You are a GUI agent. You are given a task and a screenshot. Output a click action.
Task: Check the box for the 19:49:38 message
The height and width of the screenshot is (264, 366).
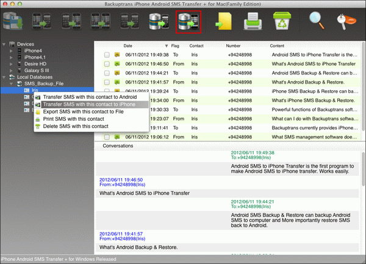click(x=107, y=54)
